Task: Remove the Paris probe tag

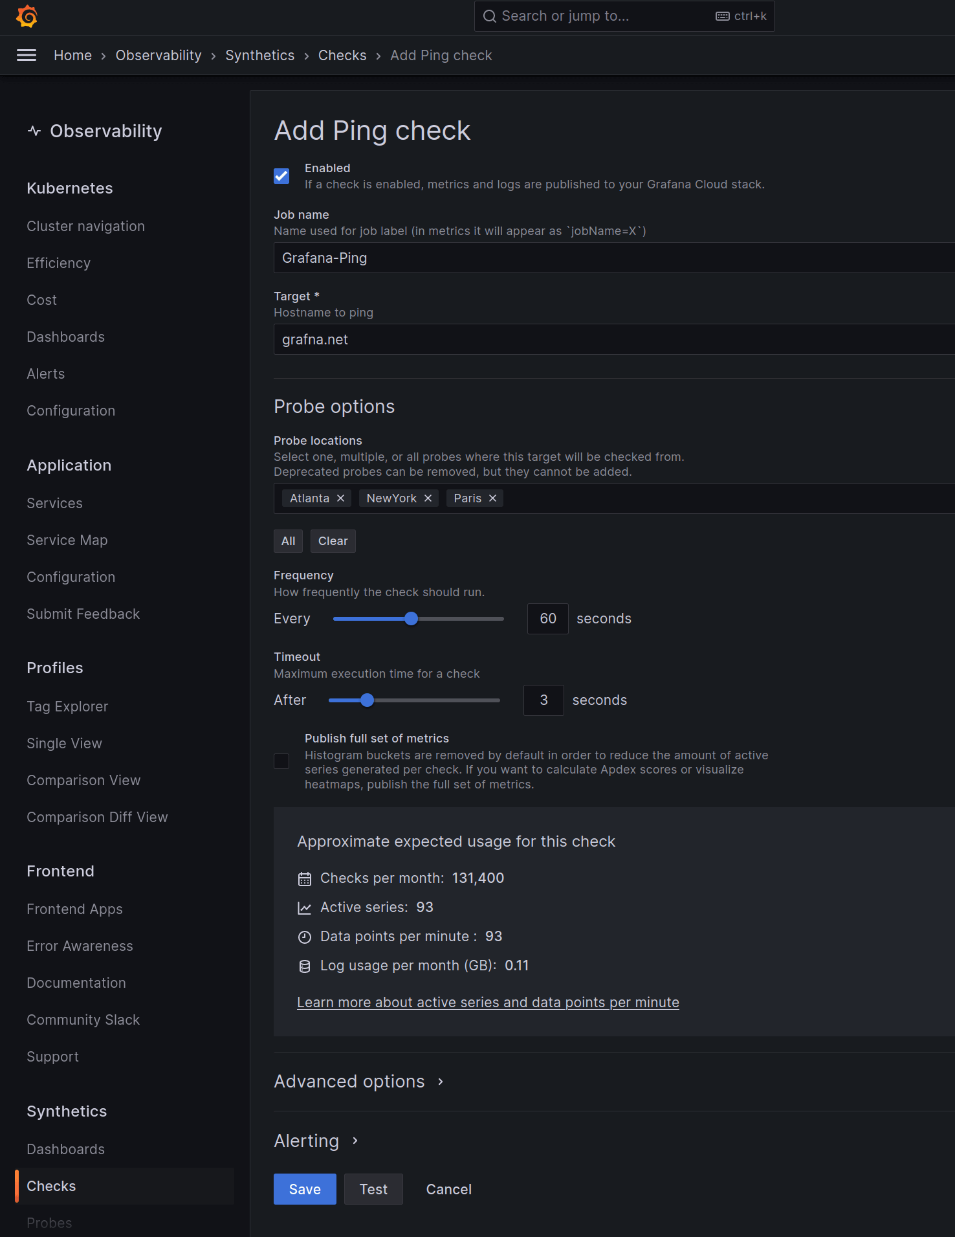Action: 492,498
